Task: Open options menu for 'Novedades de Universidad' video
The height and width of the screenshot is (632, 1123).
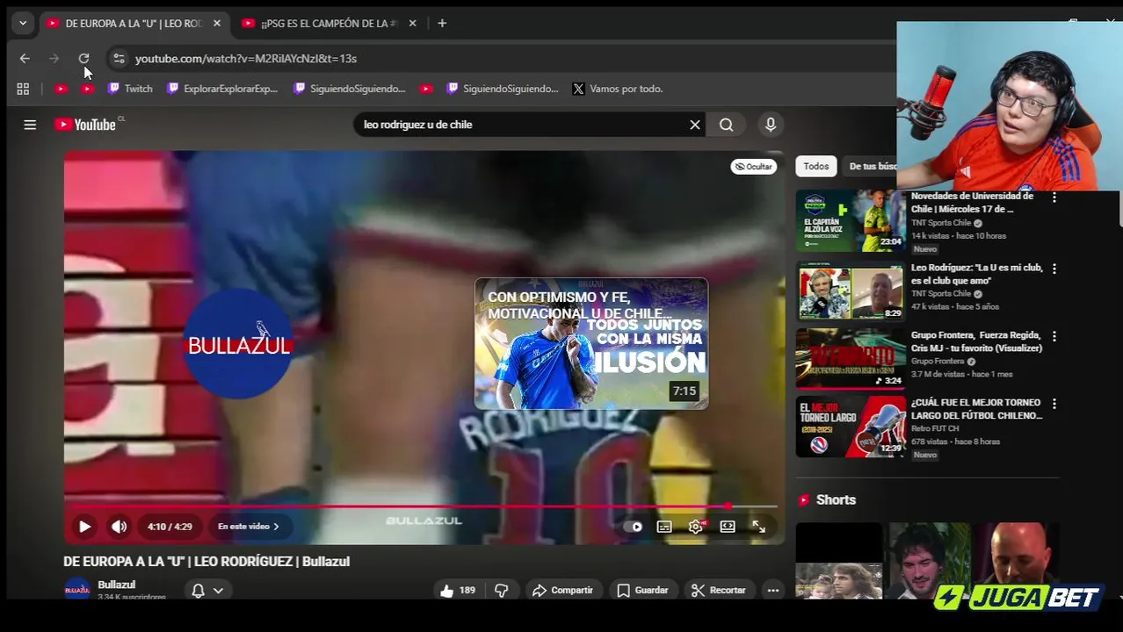Action: [x=1054, y=197]
